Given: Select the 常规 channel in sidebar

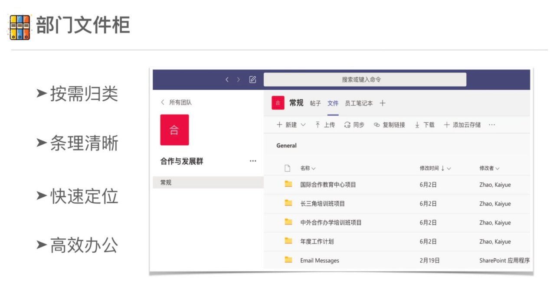Looking at the screenshot, I should [166, 182].
